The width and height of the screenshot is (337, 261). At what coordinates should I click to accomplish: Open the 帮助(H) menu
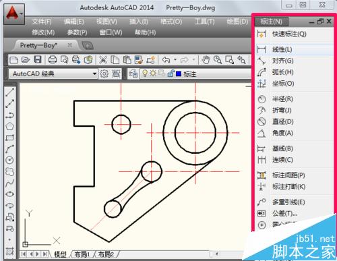(145, 32)
